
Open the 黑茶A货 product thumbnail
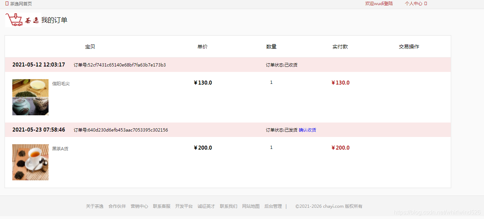30,162
